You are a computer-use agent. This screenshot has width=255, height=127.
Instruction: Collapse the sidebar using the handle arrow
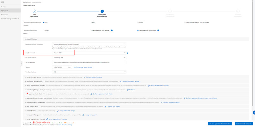(21, 63)
